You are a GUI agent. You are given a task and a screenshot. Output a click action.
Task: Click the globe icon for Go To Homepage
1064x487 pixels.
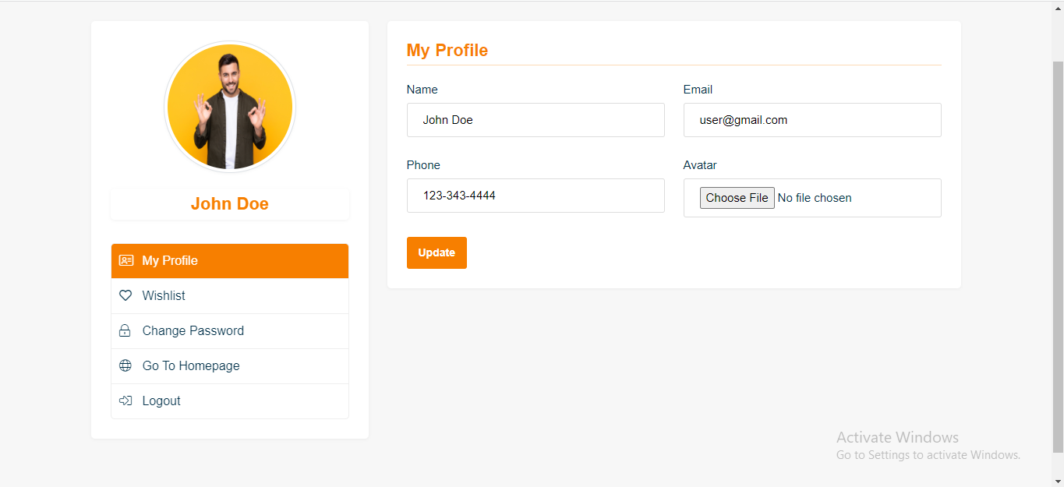coord(125,366)
